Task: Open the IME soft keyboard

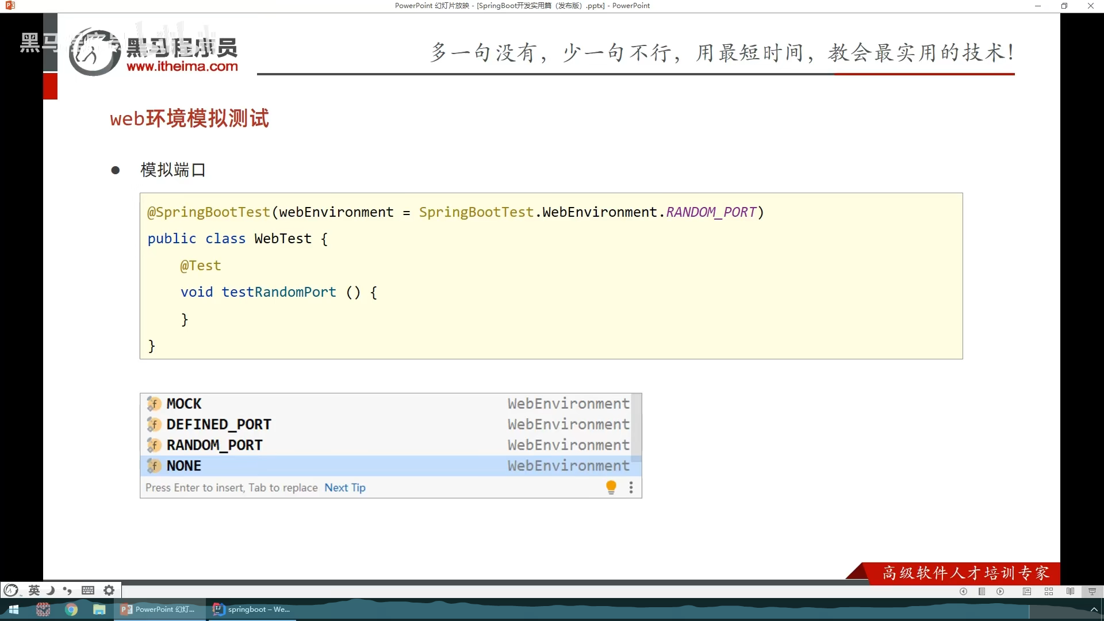Action: pyautogui.click(x=88, y=590)
